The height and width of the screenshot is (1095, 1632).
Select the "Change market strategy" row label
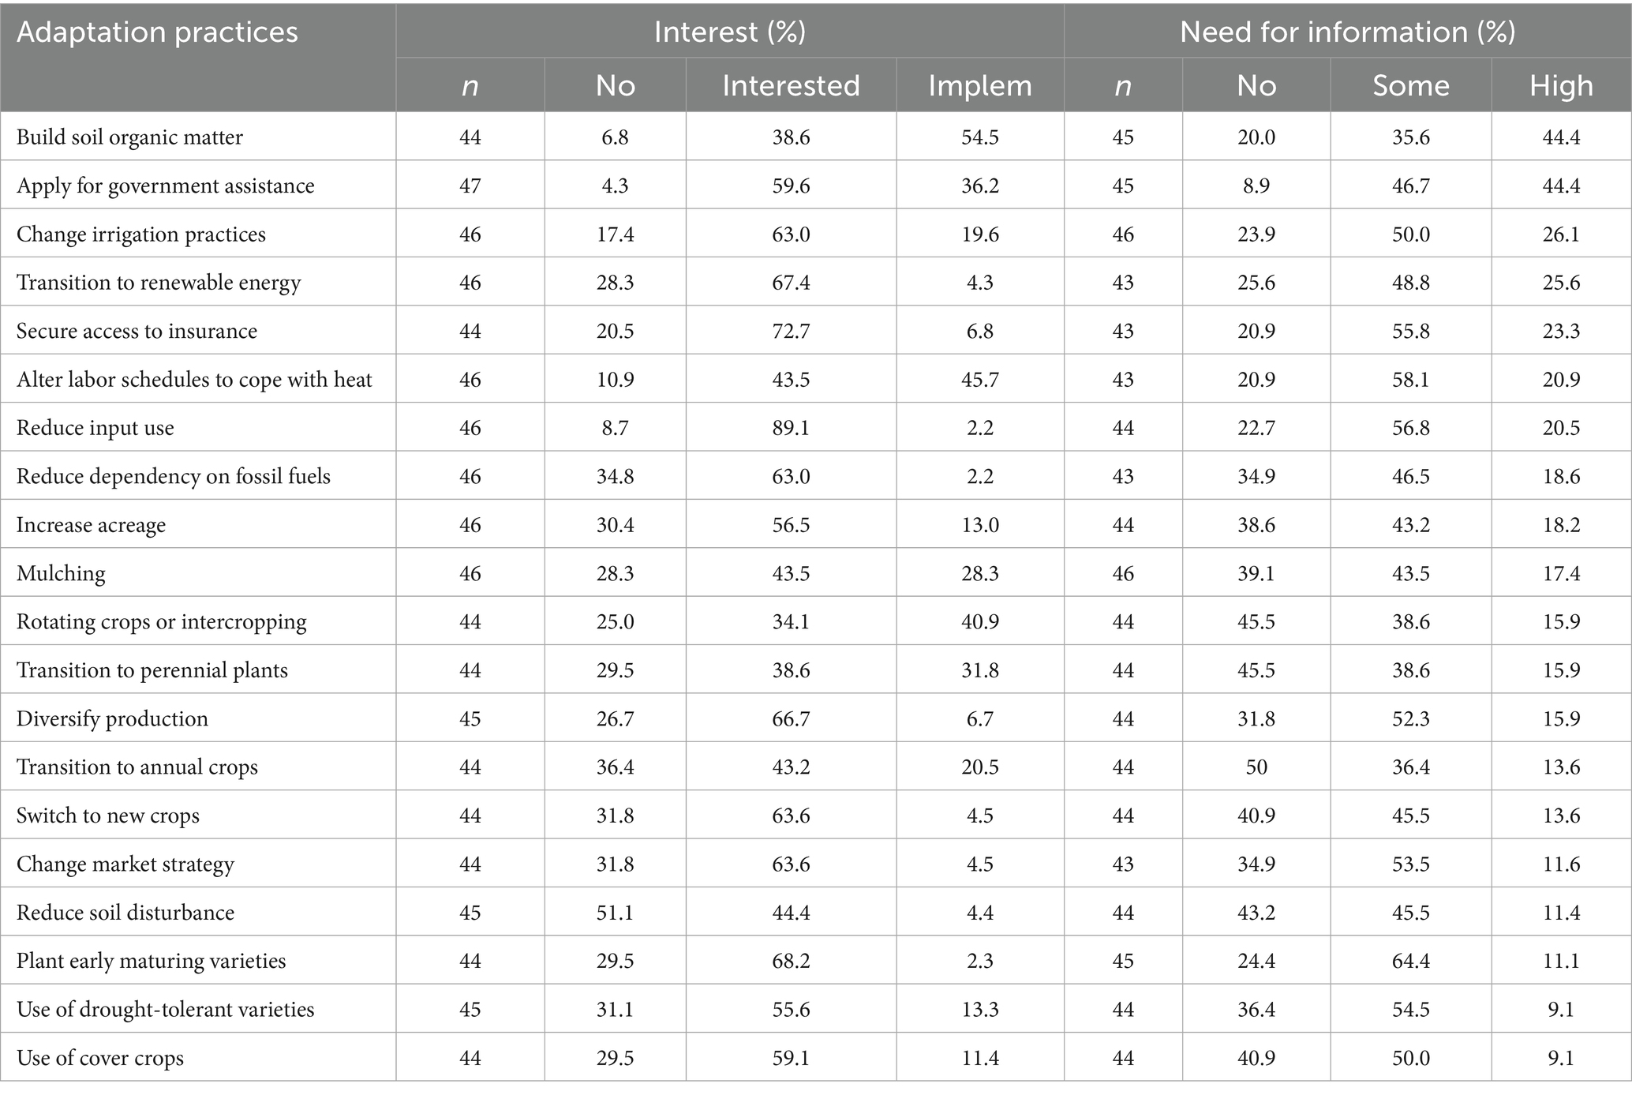tap(125, 864)
